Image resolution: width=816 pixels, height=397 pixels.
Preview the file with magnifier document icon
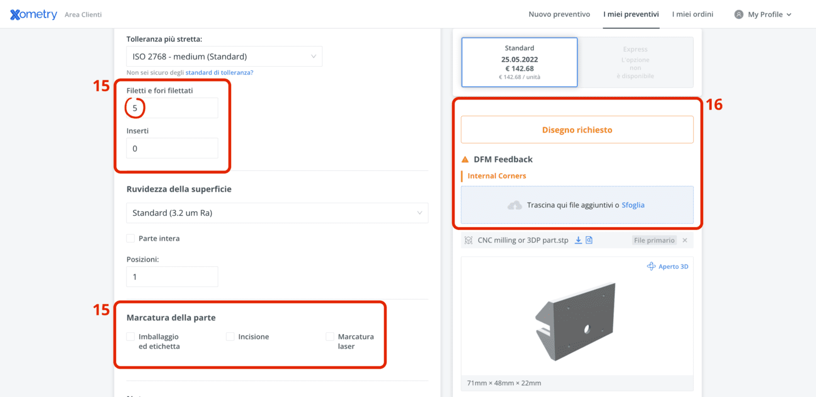(589, 240)
